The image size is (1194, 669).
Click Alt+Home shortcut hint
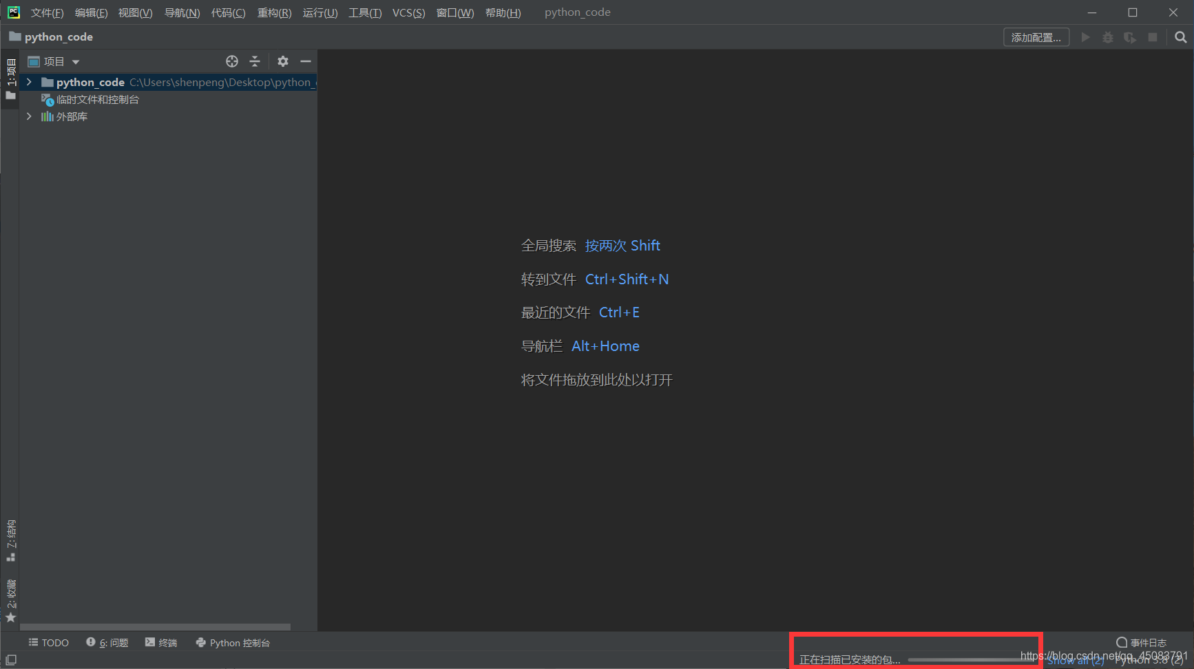[605, 346]
